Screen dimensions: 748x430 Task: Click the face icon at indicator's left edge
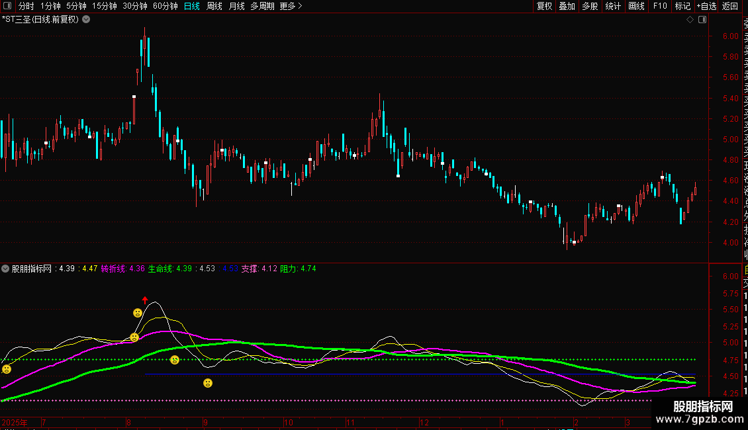coord(7,369)
